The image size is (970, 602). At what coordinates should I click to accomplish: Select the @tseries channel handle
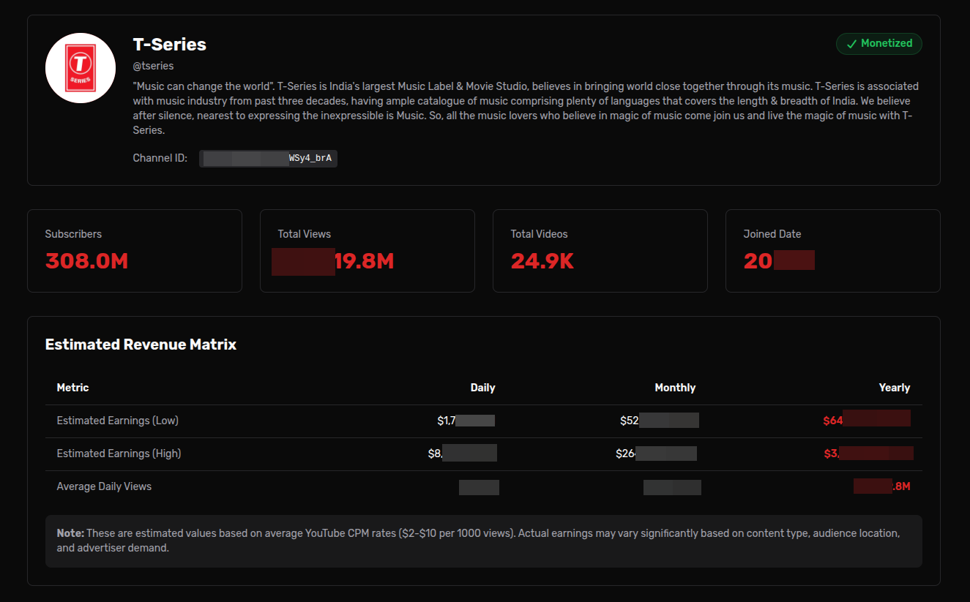click(x=153, y=66)
